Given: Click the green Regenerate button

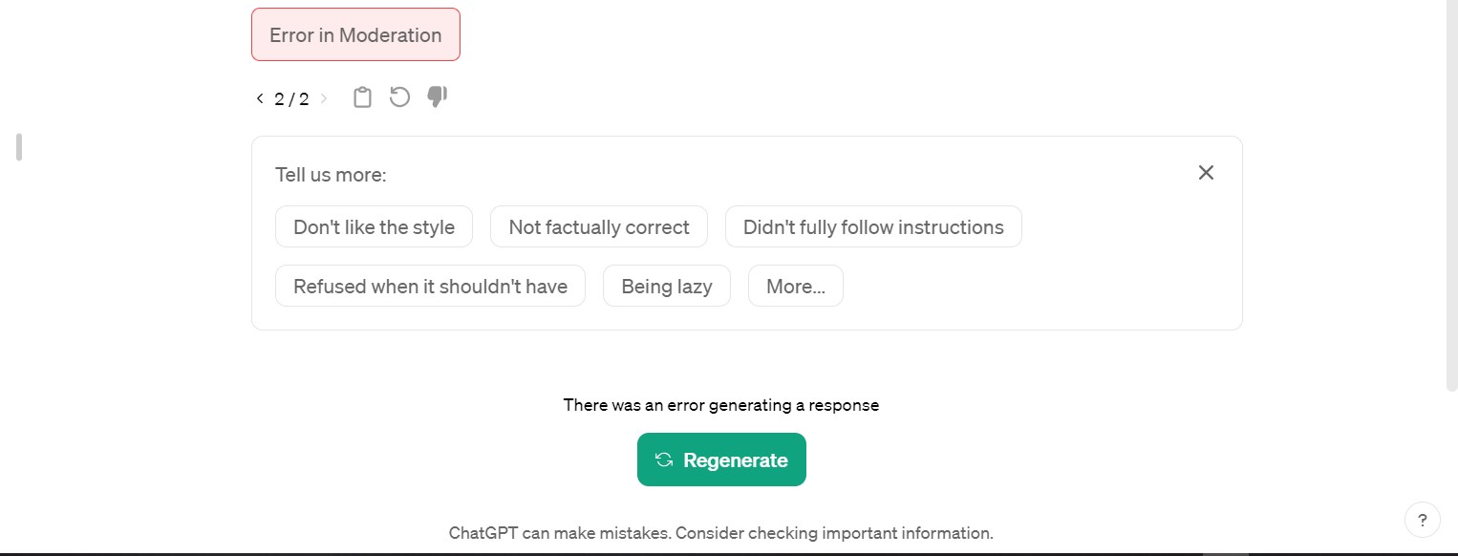Looking at the screenshot, I should [721, 460].
